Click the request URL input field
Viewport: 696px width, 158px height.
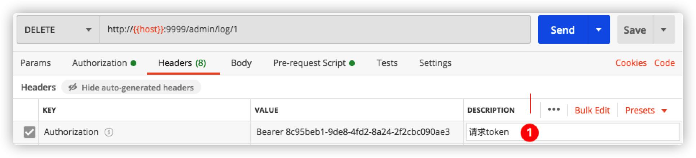[x=315, y=29]
